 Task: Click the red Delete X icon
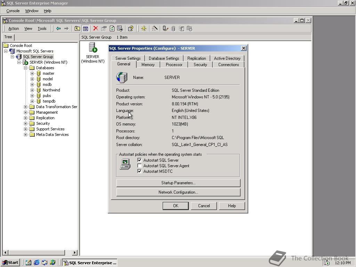point(96,29)
